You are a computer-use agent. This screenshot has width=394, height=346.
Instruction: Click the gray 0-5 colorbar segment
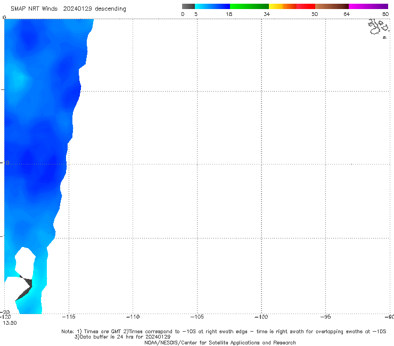[188, 6]
